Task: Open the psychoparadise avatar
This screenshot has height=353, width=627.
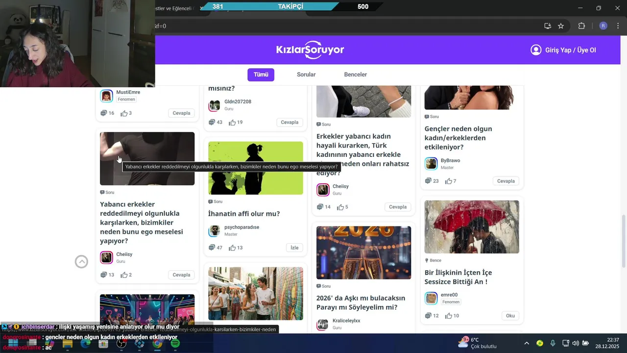Action: 215,231
